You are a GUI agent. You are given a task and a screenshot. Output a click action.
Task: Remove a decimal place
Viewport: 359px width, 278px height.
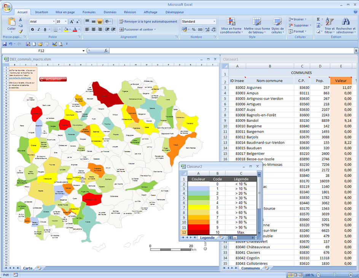[214, 29]
